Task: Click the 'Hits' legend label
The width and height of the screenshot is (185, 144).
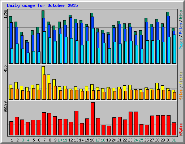Action: point(181,15)
